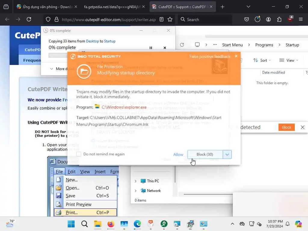Click the tracking protection shield icon
Image resolution: width=308 pixels, height=231 pixels.
[48, 19]
